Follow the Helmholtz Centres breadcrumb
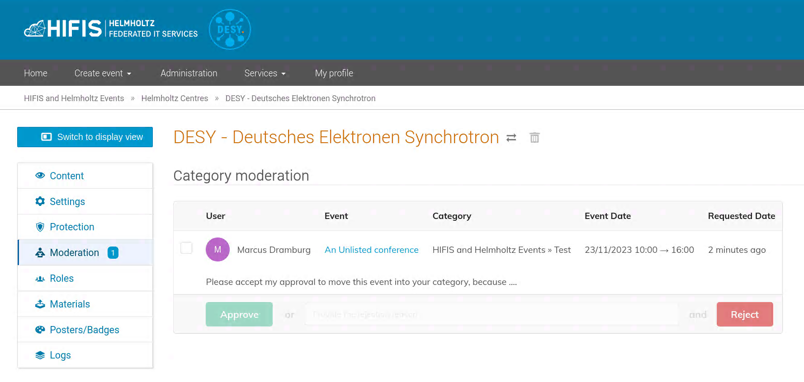The image size is (804, 382). [175, 98]
